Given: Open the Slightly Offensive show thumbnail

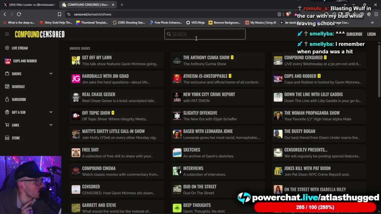Looking at the screenshot, I should pos(177,116).
